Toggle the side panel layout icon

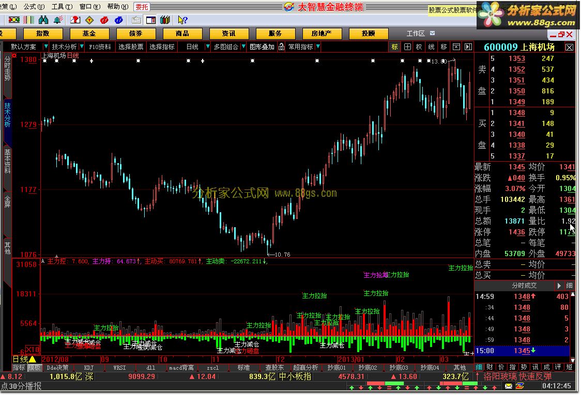(x=151, y=20)
